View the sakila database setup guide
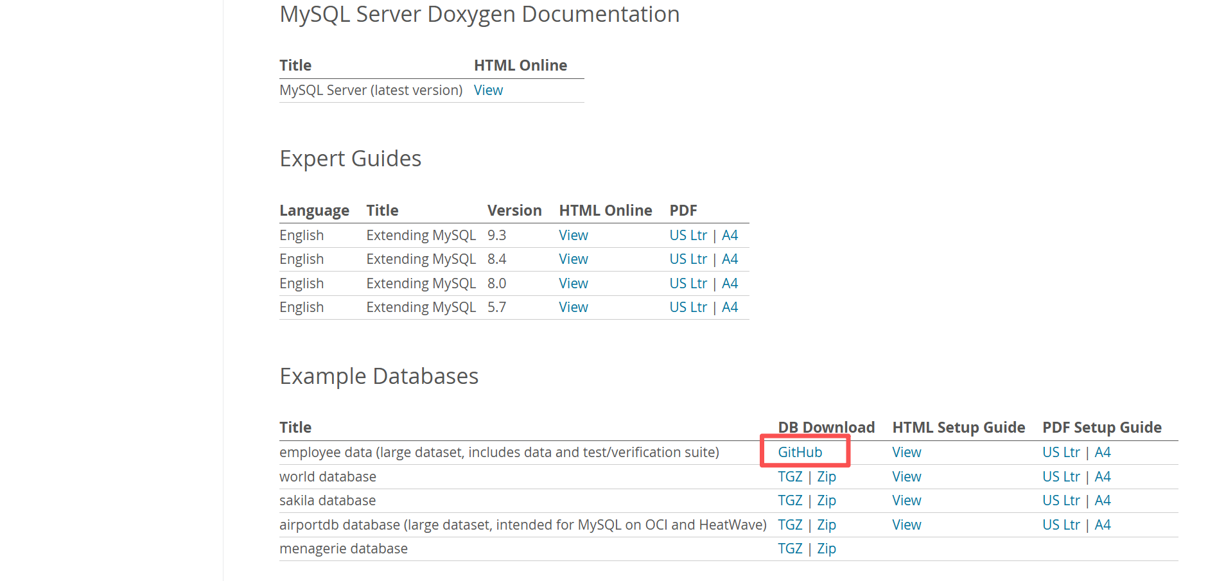The width and height of the screenshot is (1226, 581). pyautogui.click(x=906, y=500)
